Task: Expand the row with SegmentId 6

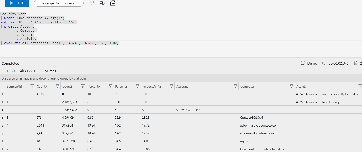Action: (x=3, y=141)
